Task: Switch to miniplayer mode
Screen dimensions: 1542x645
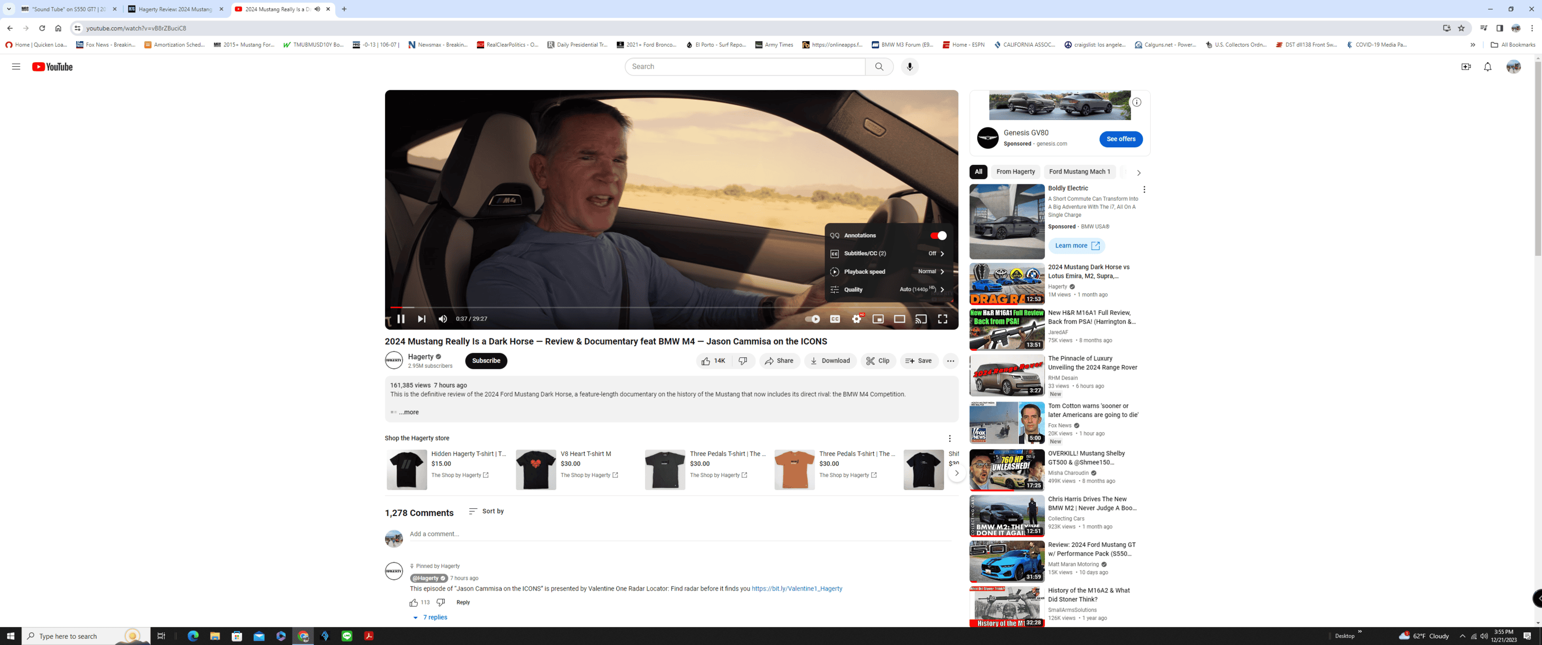Action: [878, 319]
